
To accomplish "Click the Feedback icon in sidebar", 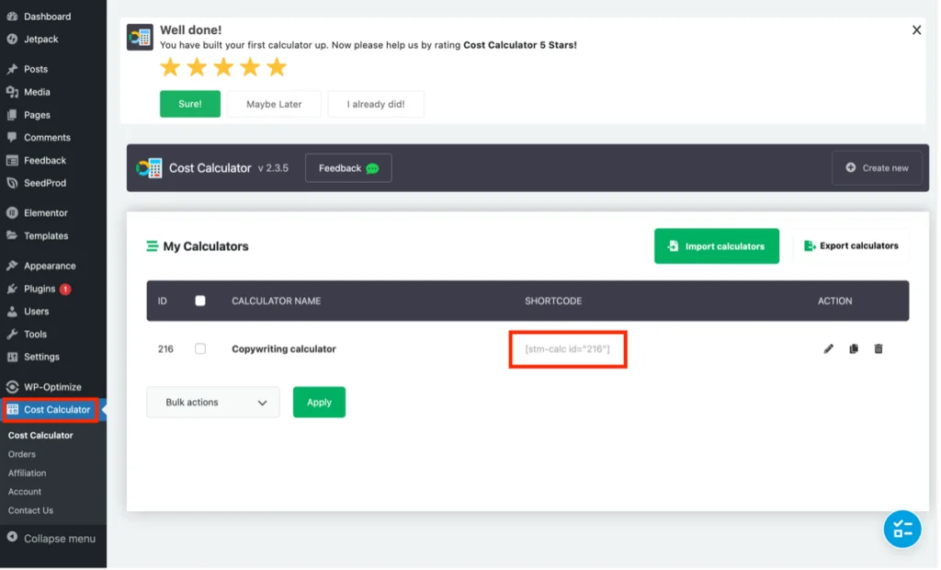I will 12,160.
